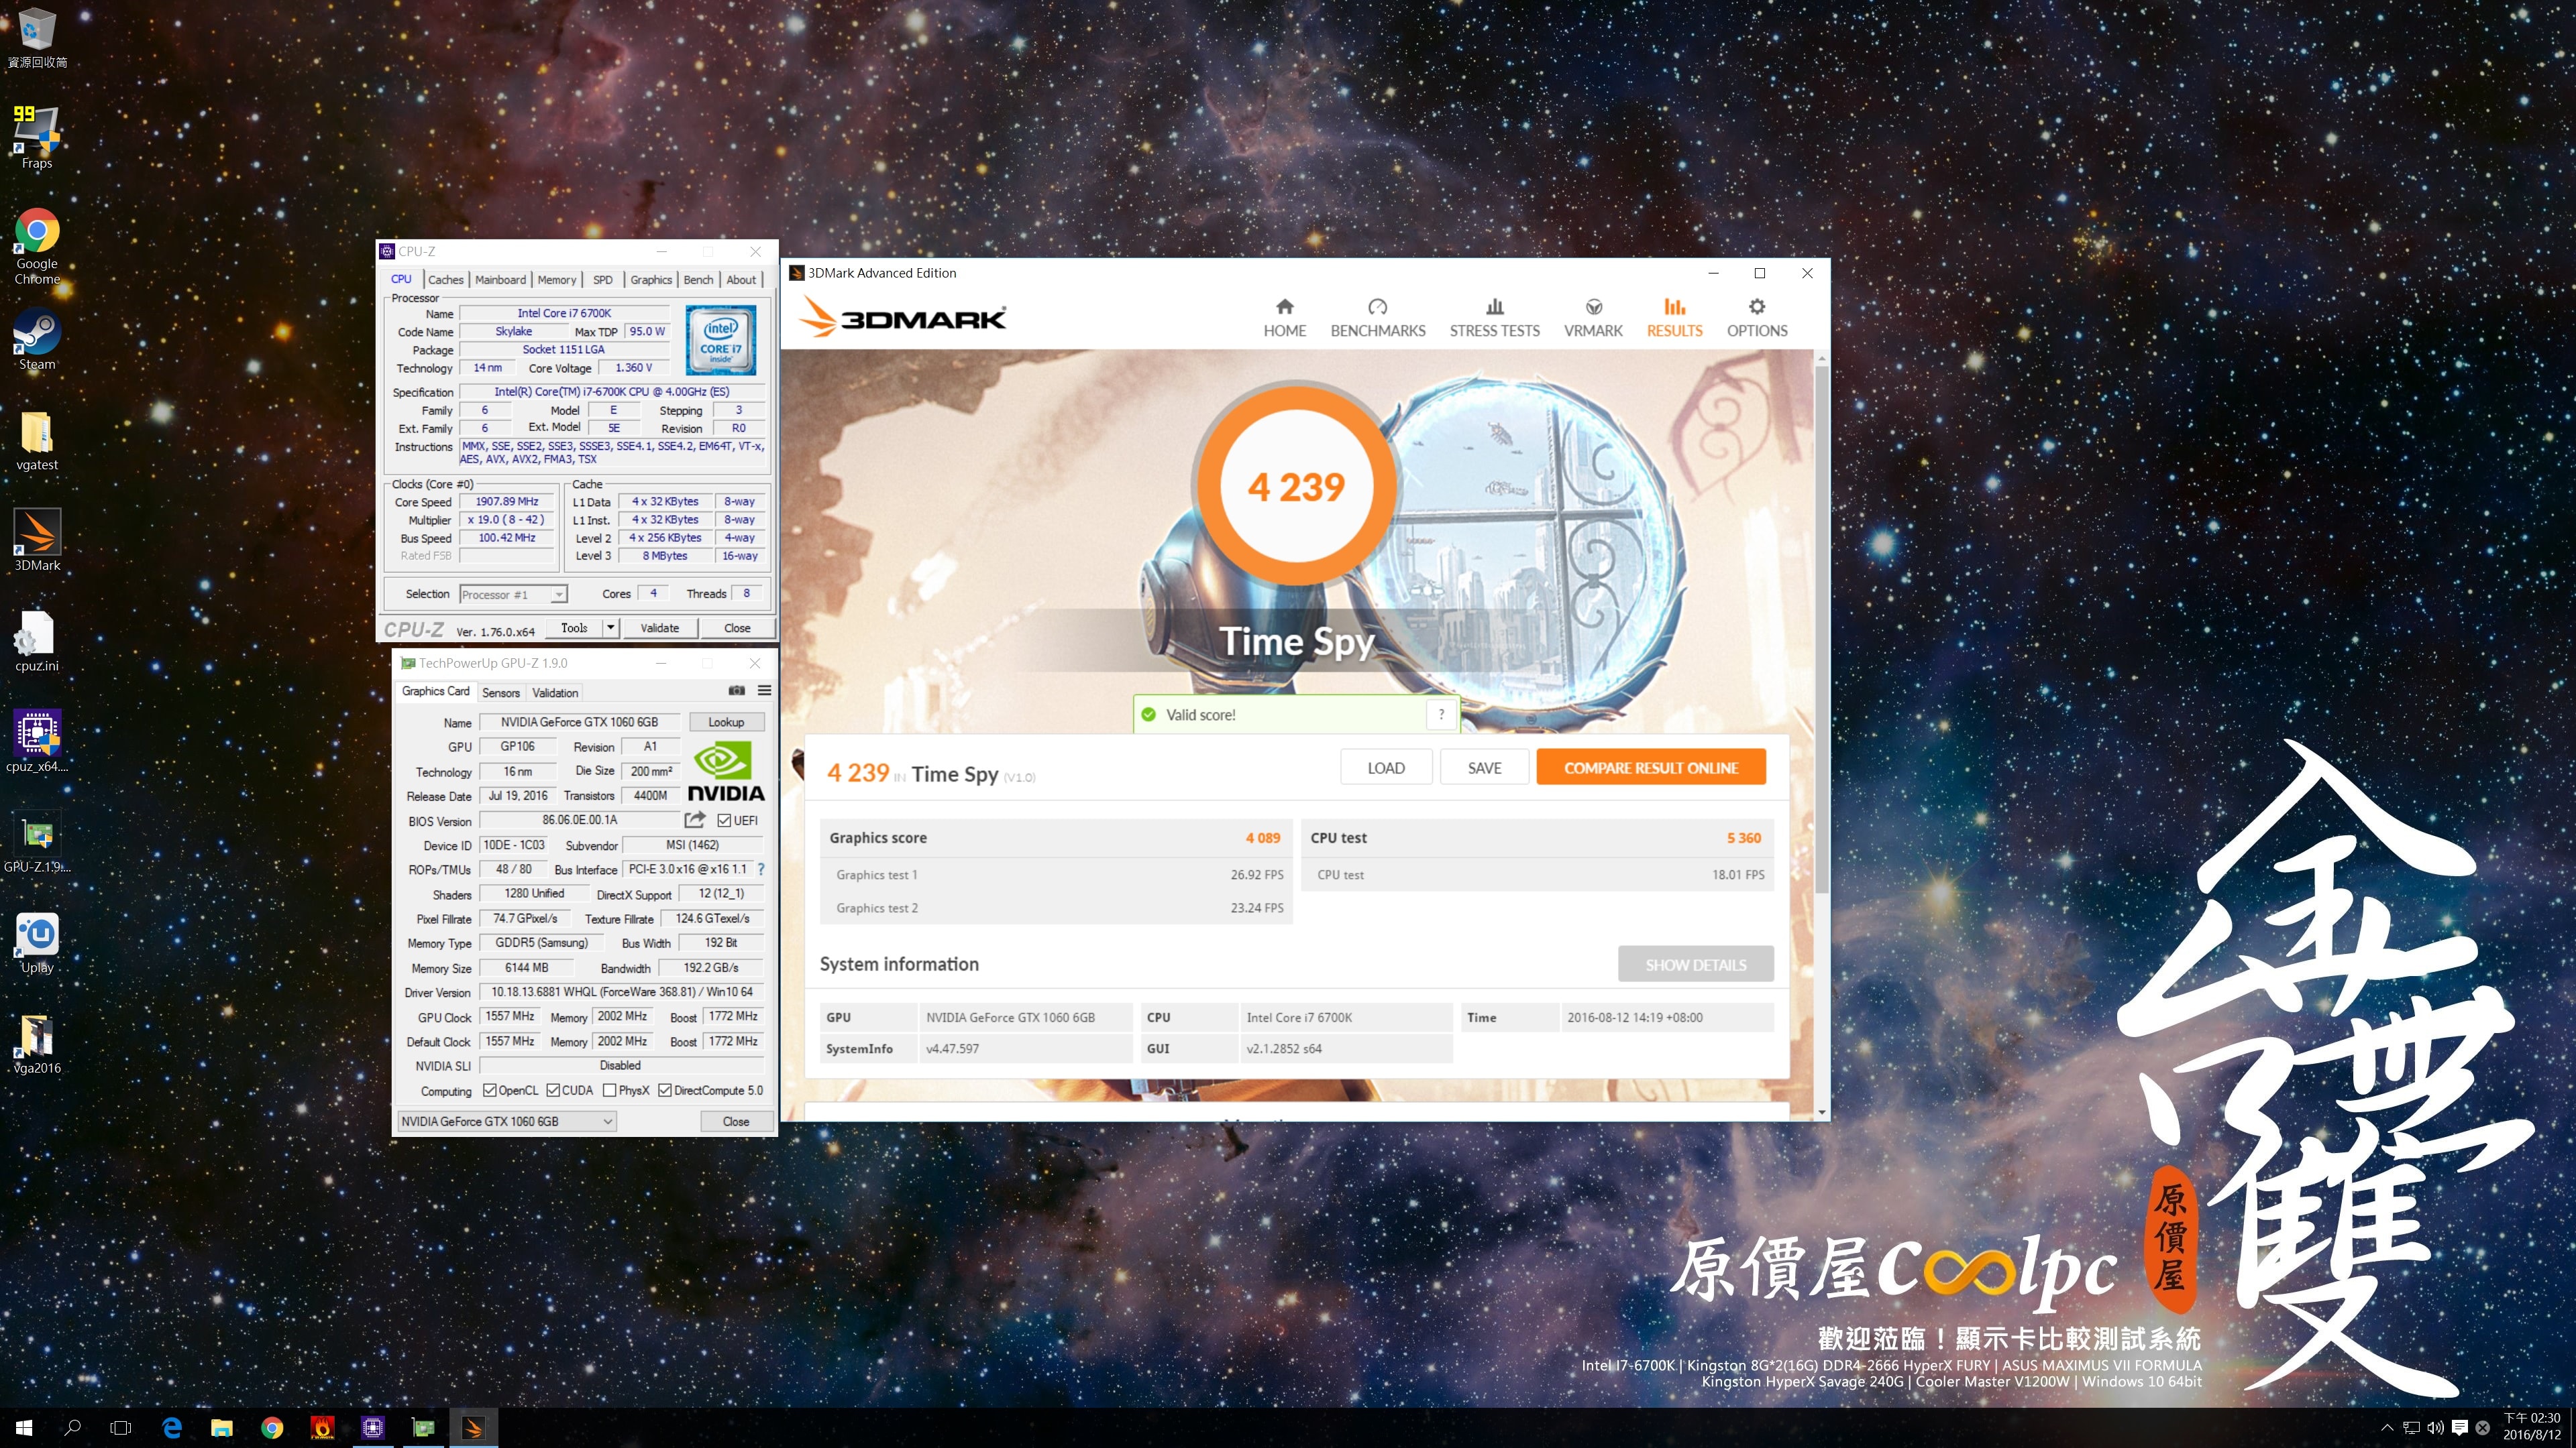
Task: Toggle PhysX checkbox in GPU-Z
Action: pos(609,1090)
